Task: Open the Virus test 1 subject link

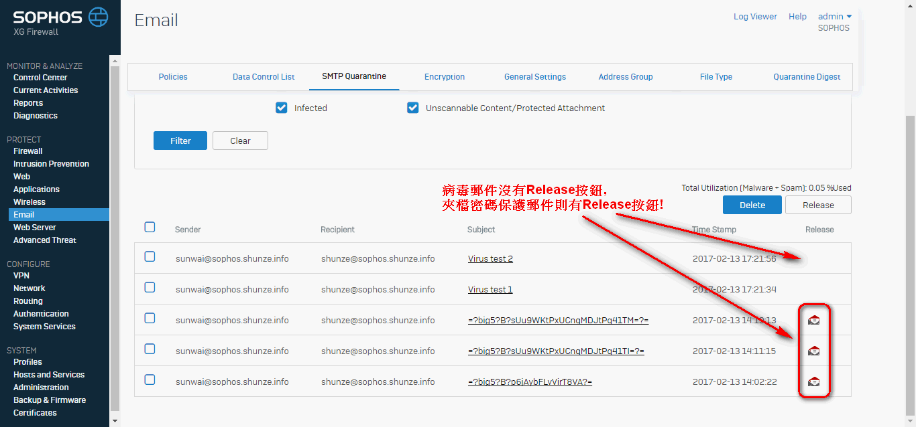Action: [x=490, y=290]
